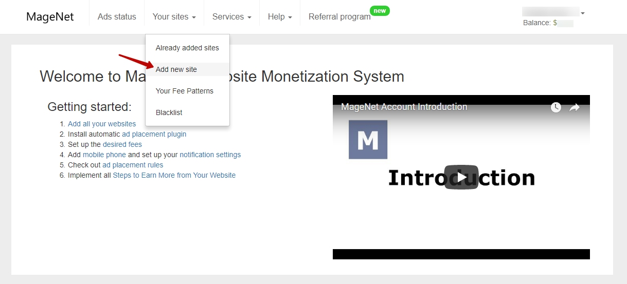
Task: Follow the 'desired fees' link
Action: [122, 144]
